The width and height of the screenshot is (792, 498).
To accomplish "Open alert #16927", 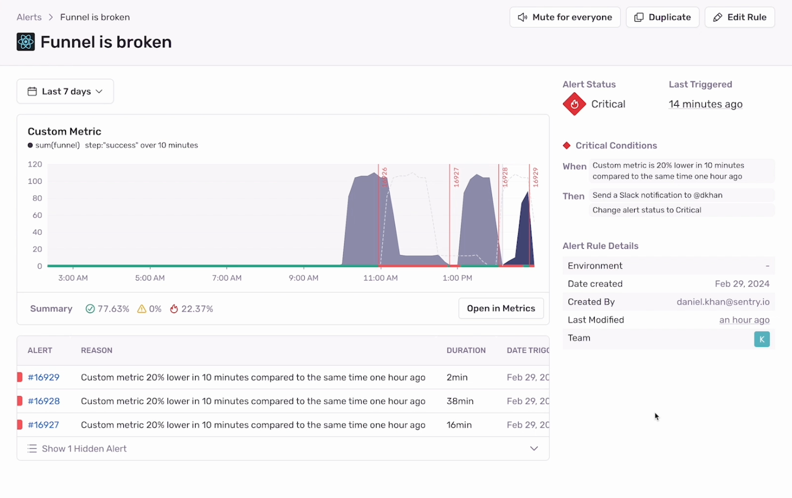I will pos(44,425).
